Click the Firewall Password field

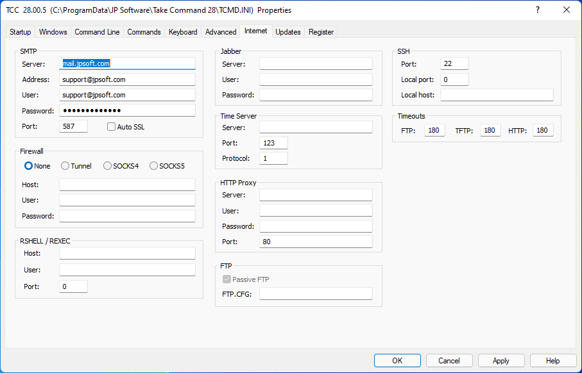coord(127,216)
